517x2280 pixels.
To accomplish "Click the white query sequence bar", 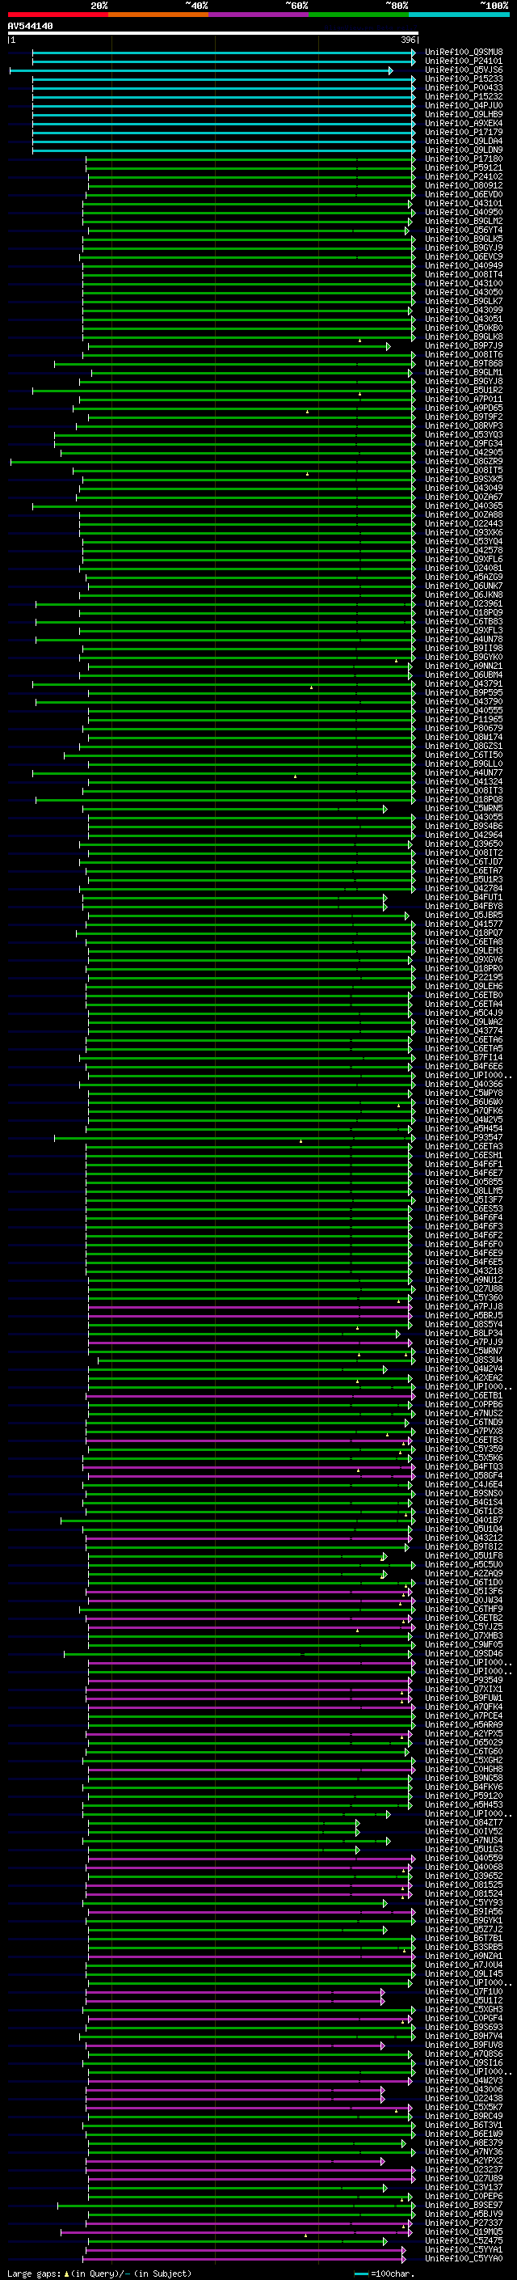I will 213,32.
